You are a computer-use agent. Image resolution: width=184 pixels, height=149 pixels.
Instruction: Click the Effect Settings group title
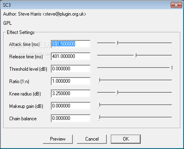pyautogui.click(x=21, y=32)
